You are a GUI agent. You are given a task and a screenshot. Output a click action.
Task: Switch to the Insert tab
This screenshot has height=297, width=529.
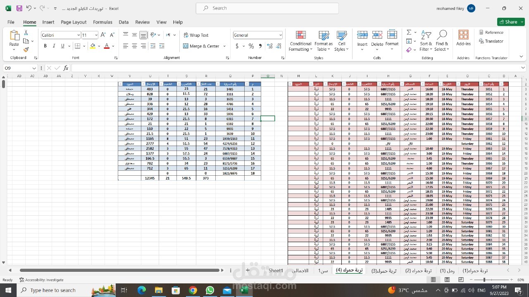tap(48, 22)
